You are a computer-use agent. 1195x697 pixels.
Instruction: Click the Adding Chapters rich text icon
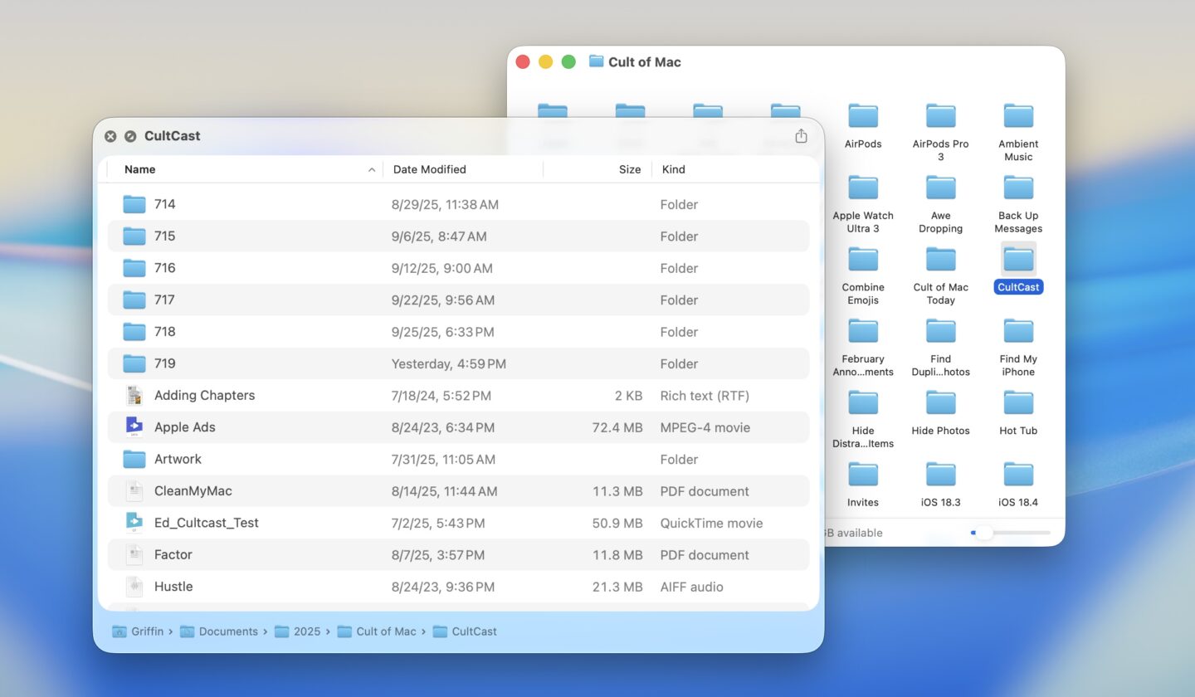134,395
